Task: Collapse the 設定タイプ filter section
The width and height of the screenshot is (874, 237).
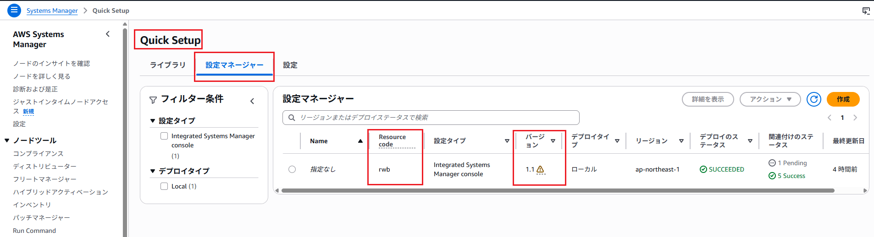Action: coord(153,121)
